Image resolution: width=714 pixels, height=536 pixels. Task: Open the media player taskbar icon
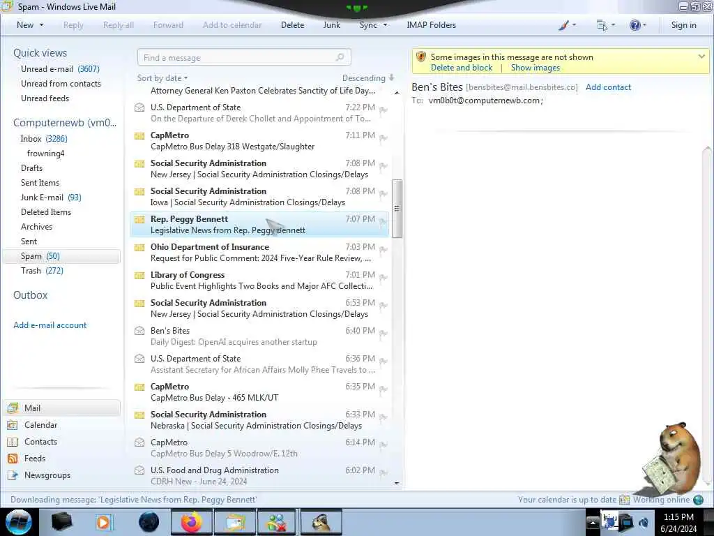[x=103, y=522]
